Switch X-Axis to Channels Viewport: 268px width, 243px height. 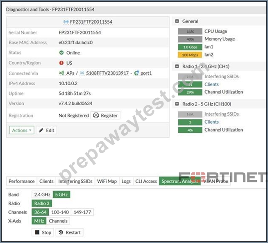click(58, 221)
